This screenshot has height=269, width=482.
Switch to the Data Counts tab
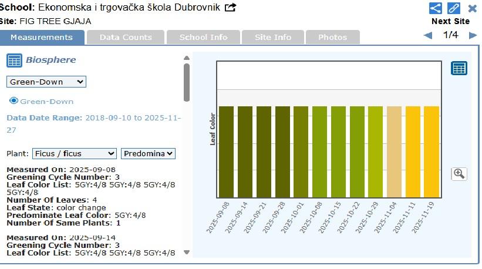[126, 37]
